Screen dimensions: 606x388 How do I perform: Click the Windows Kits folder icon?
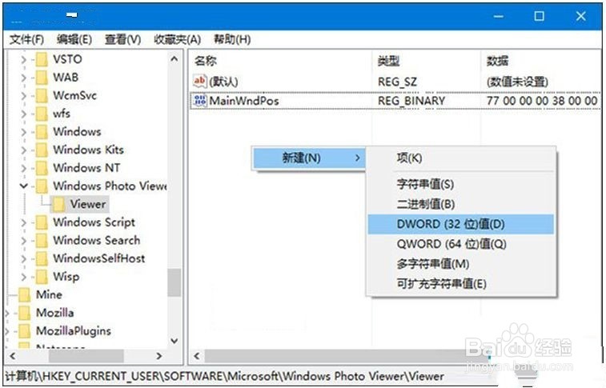click(x=42, y=150)
